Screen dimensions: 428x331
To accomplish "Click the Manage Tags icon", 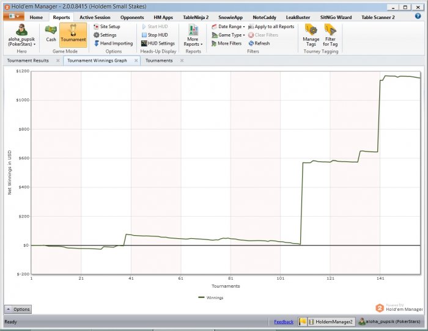I will 311,34.
